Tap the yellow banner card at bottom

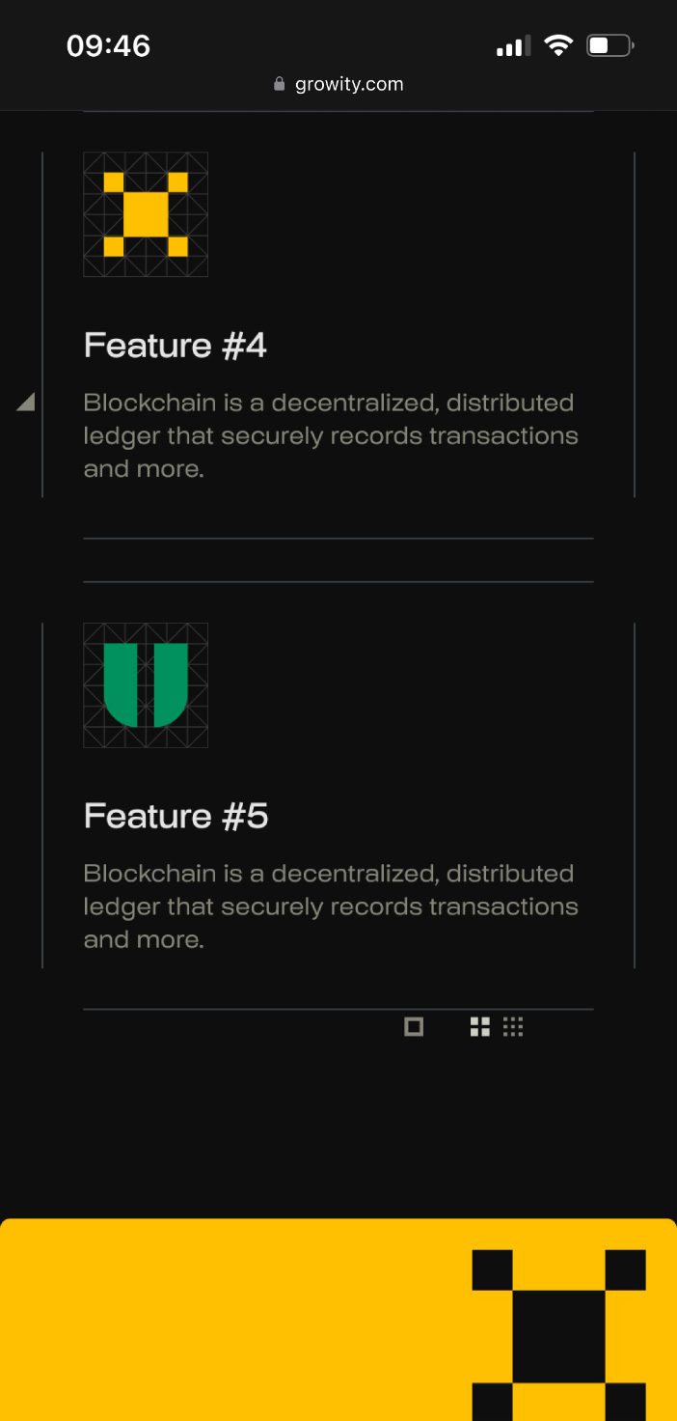tap(231, 1323)
